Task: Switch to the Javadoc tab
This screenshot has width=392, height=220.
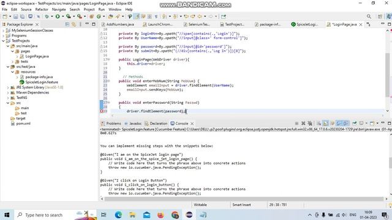Action: [x=134, y=123]
